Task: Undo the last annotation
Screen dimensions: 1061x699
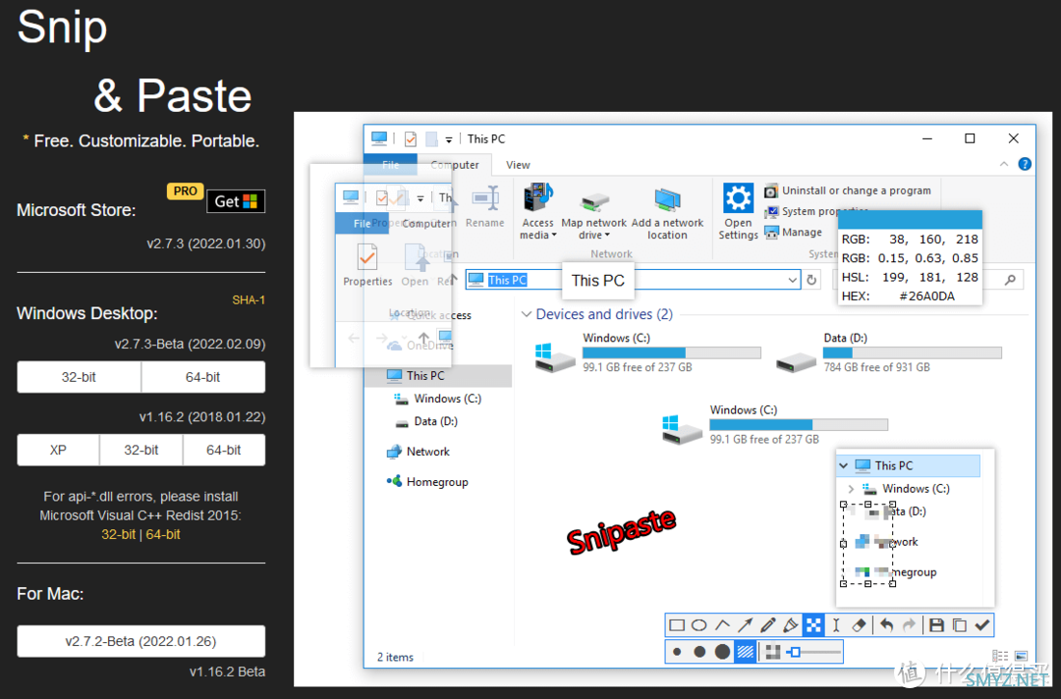Action: [886, 625]
